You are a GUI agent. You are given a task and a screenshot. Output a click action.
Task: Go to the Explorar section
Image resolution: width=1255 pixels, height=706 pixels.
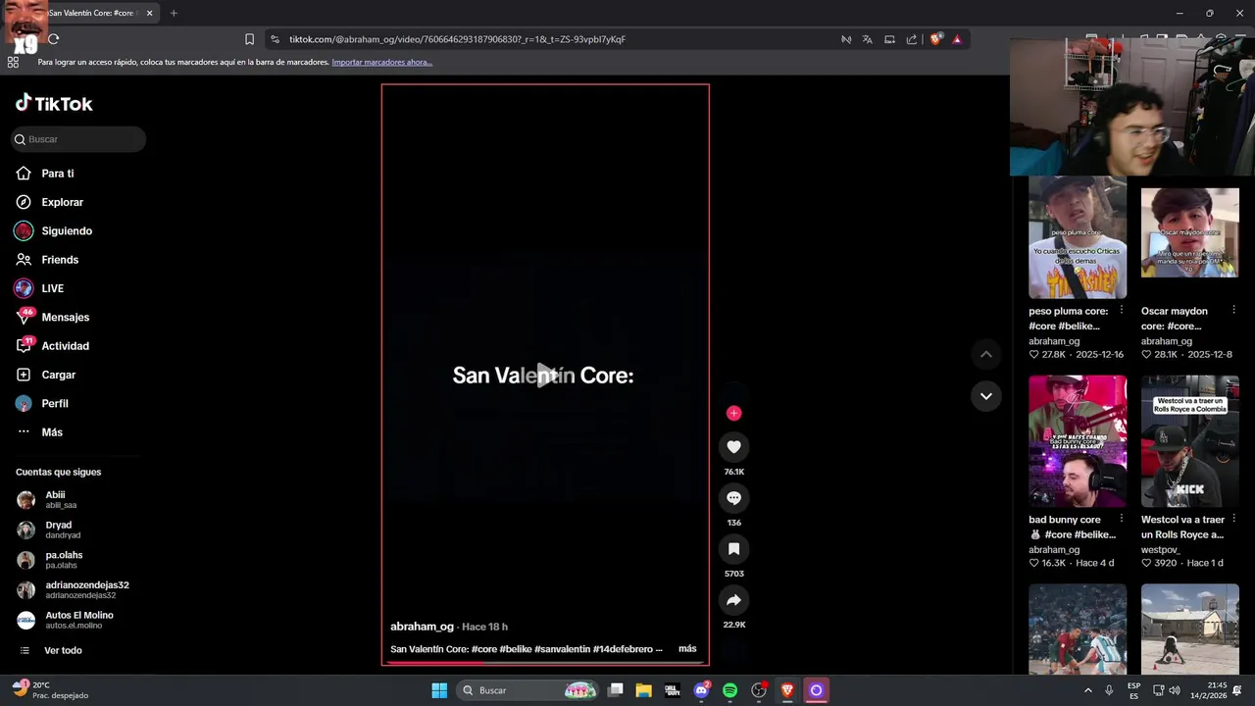pos(49,202)
